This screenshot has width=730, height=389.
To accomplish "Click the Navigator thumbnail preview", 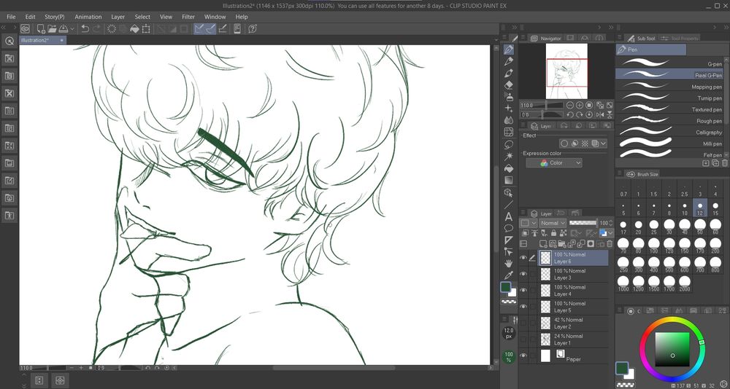I will 566,71.
